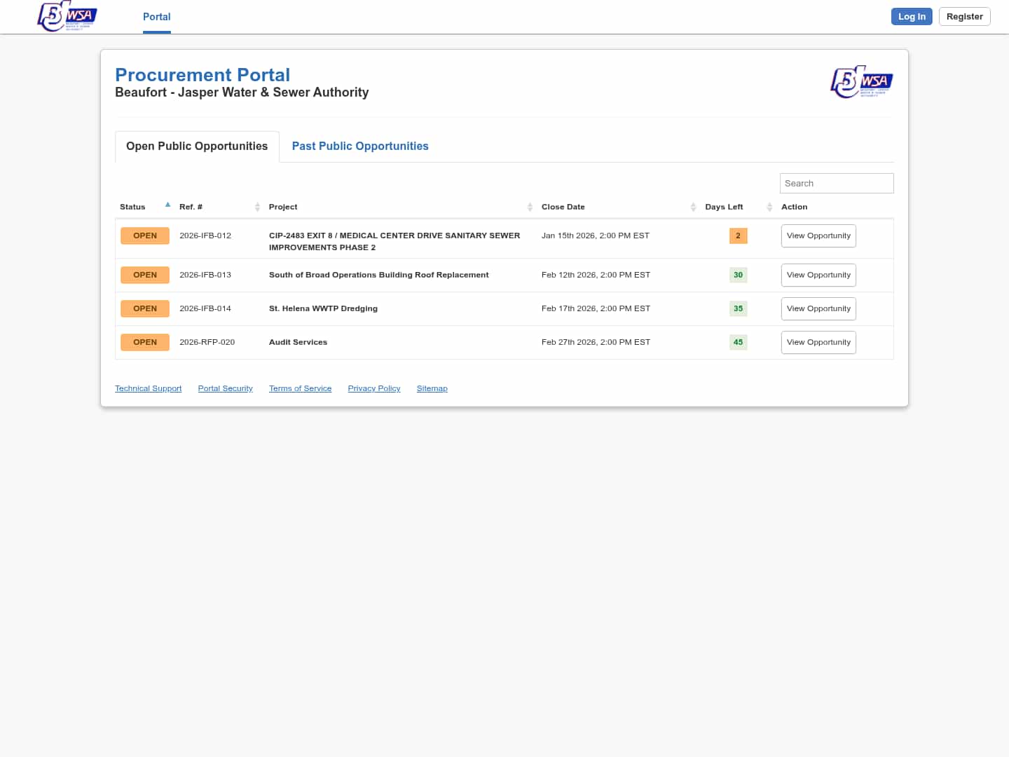Sort by Project column arrows
The width and height of the screenshot is (1009, 757).
point(530,207)
